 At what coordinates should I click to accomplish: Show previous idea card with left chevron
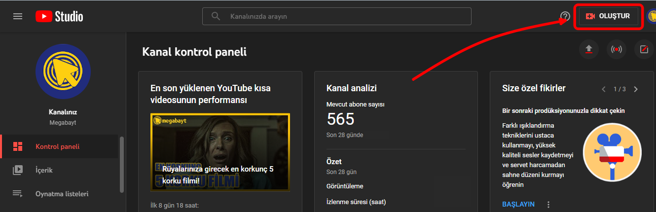[x=603, y=89]
